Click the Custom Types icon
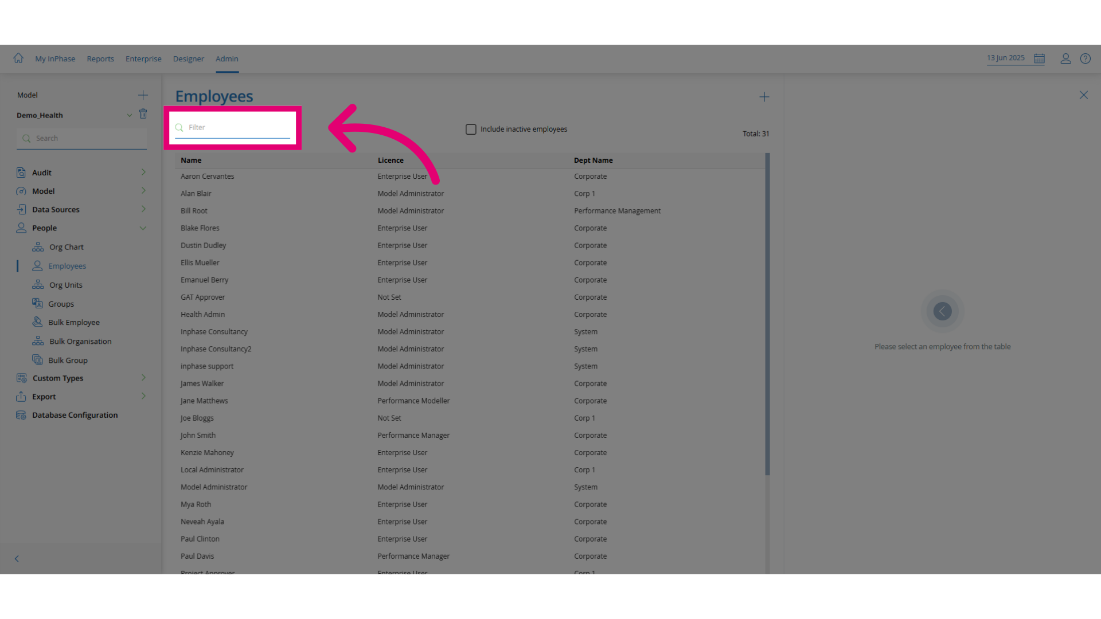This screenshot has width=1101, height=619. click(21, 378)
